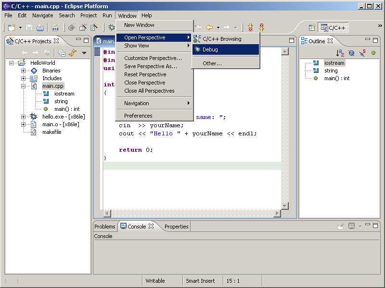Click the Open Perspective icon beside C/C++

[x=312, y=28]
